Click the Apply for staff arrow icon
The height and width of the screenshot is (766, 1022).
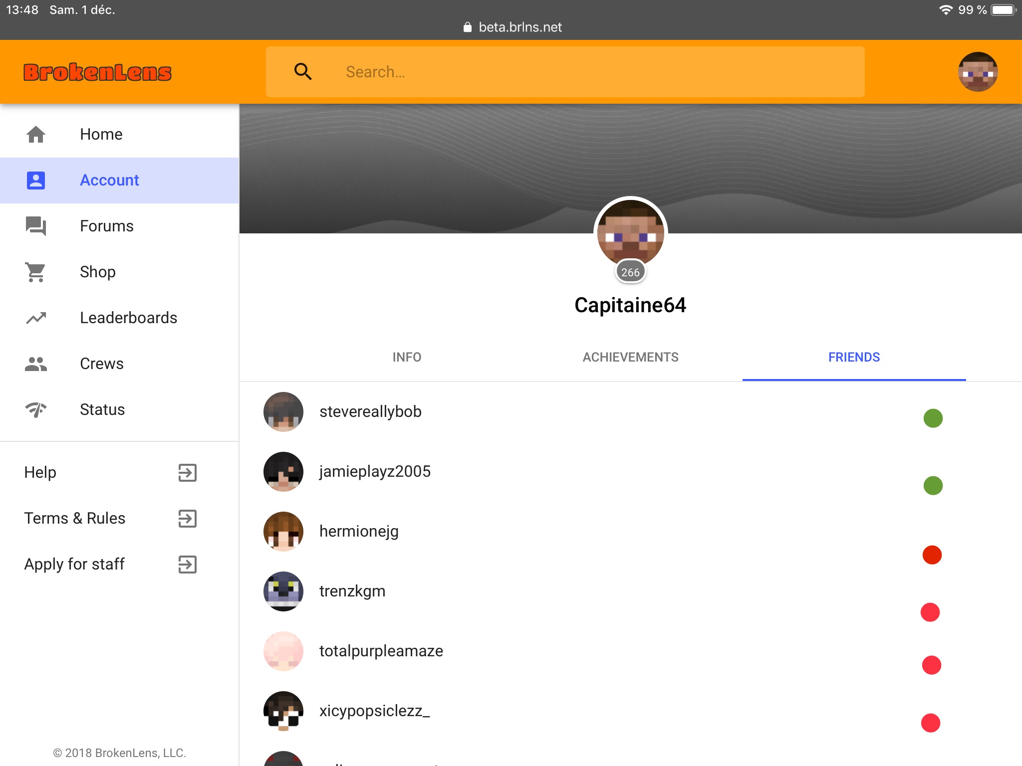[x=188, y=564]
